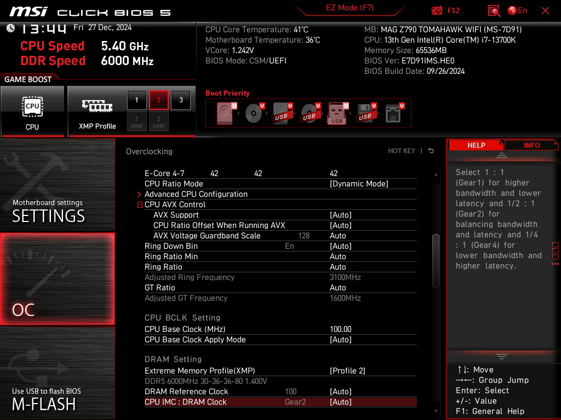Edit the Ring Ratio Min value
Image resolution: width=561 pixels, height=420 pixels.
(337, 256)
